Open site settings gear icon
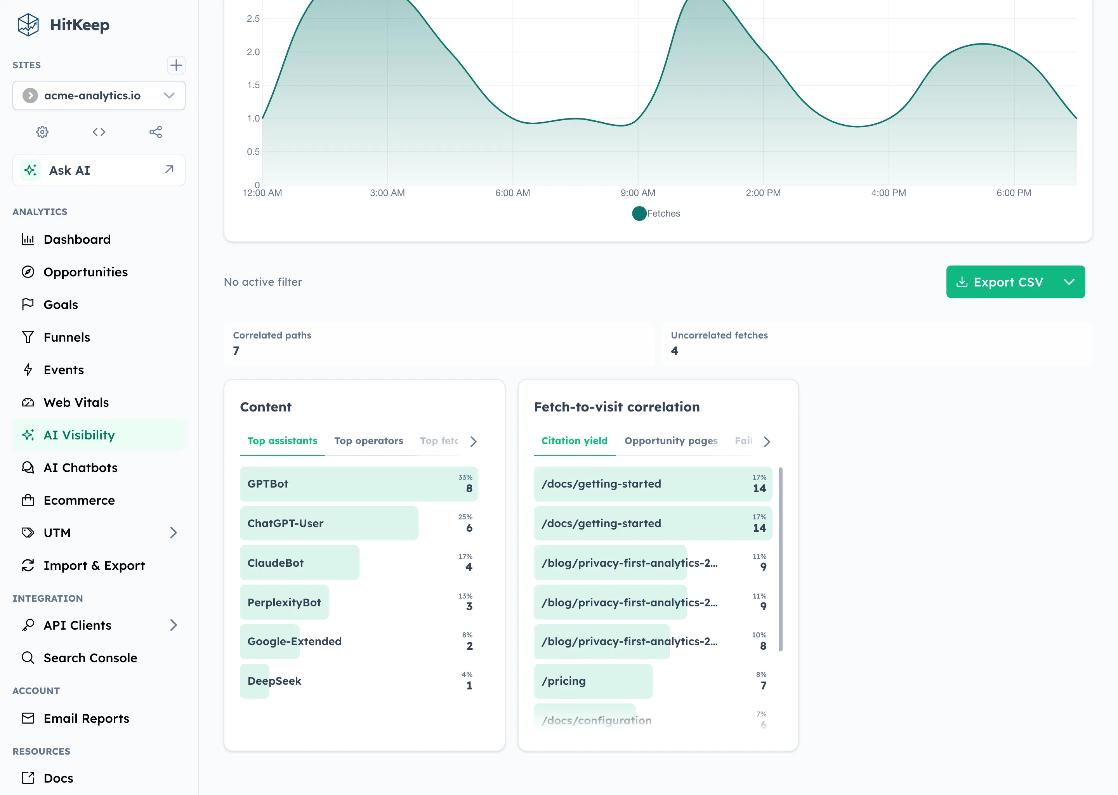Image resolution: width=1118 pixels, height=795 pixels. pos(43,132)
